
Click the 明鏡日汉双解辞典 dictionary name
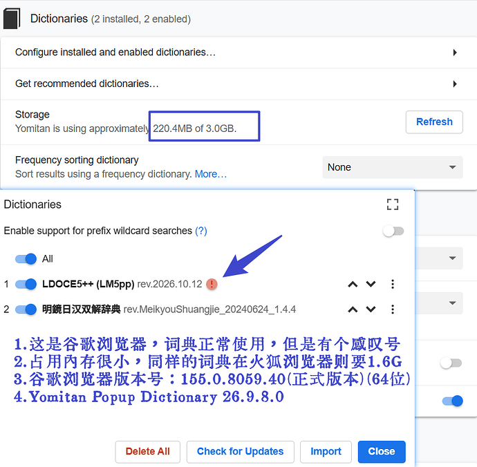click(x=81, y=309)
